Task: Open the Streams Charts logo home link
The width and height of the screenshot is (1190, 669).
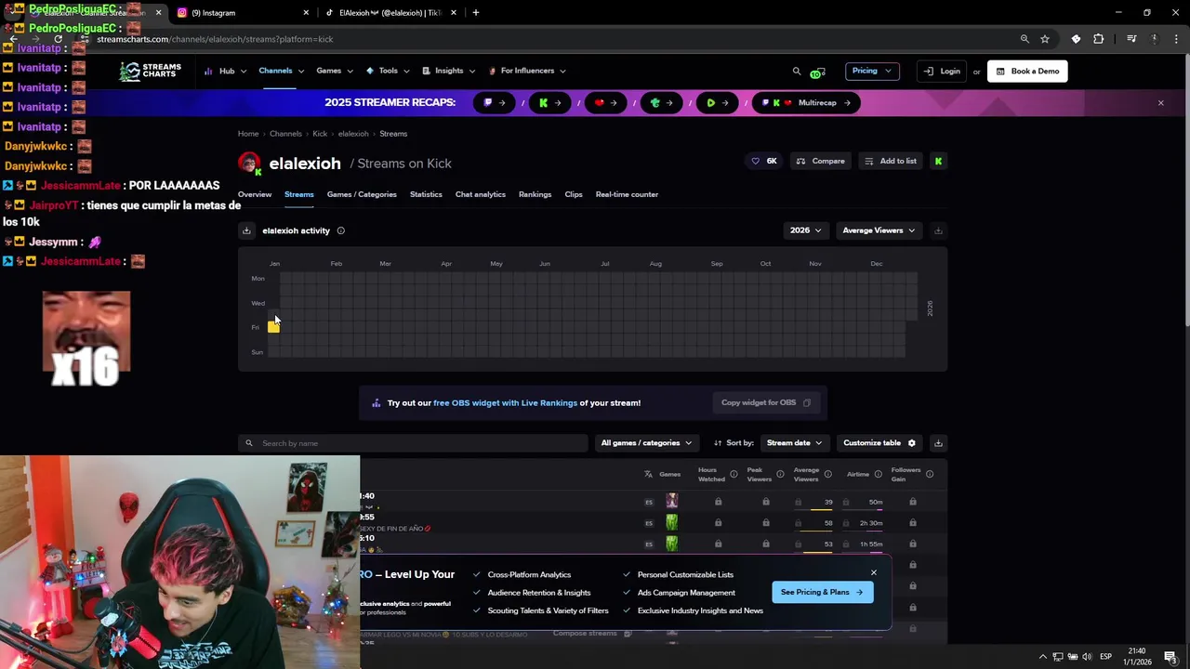Action: coord(150,71)
